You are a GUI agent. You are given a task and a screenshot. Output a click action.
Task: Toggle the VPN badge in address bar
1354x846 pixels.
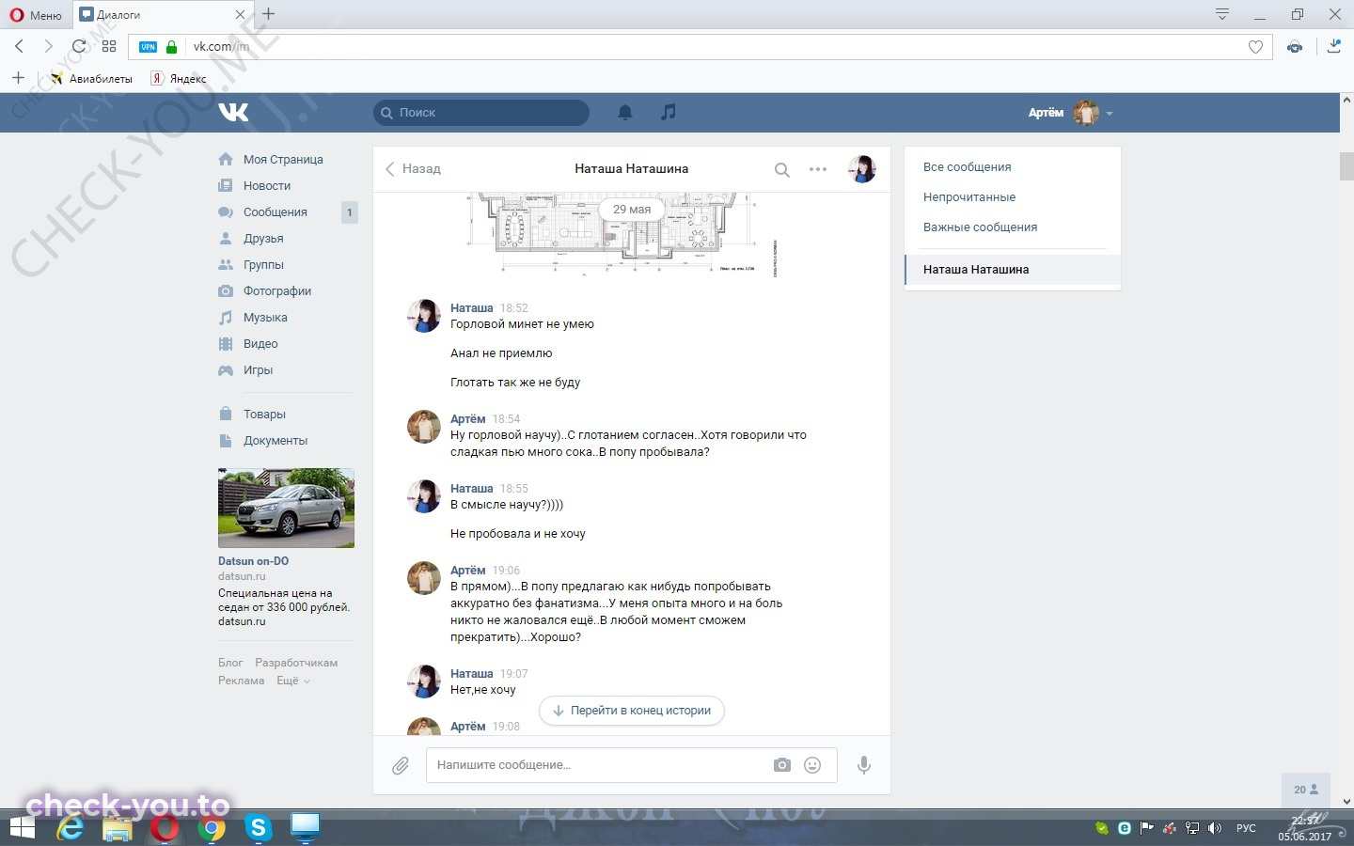[x=149, y=47]
